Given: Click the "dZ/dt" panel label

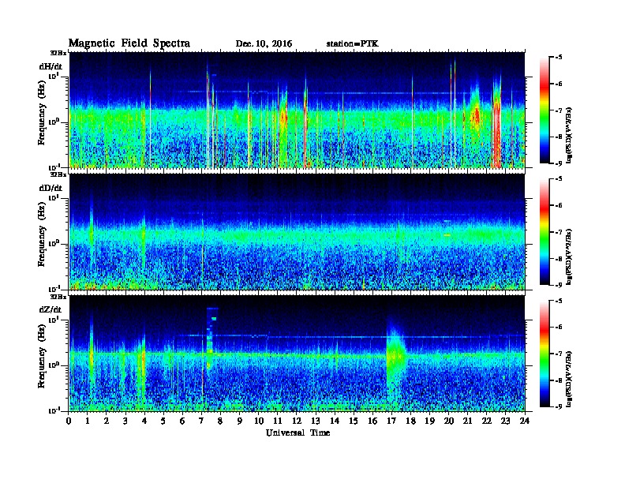Looking at the screenshot, I should pos(51,309).
